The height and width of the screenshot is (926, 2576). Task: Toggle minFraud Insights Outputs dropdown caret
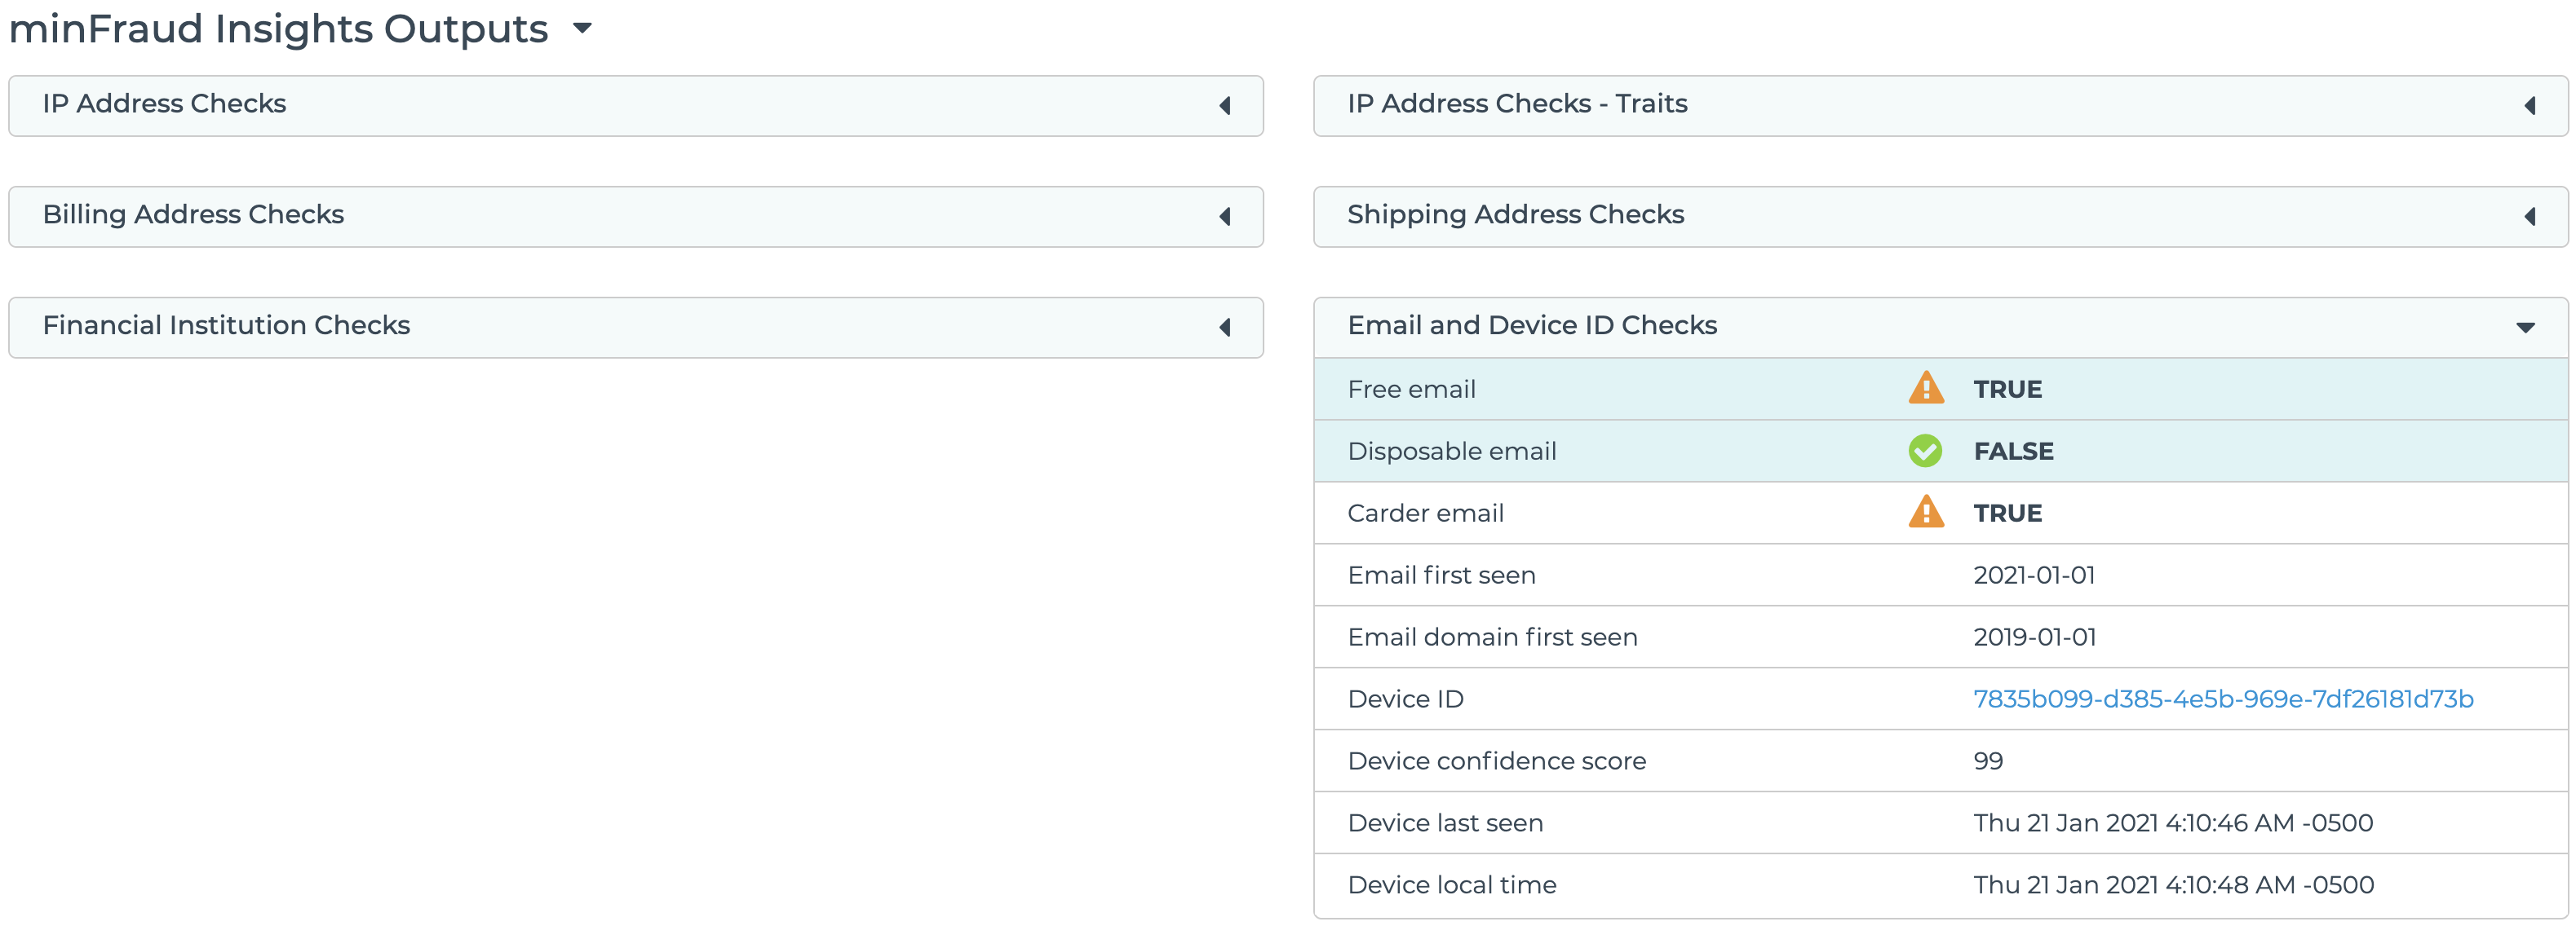(x=582, y=28)
